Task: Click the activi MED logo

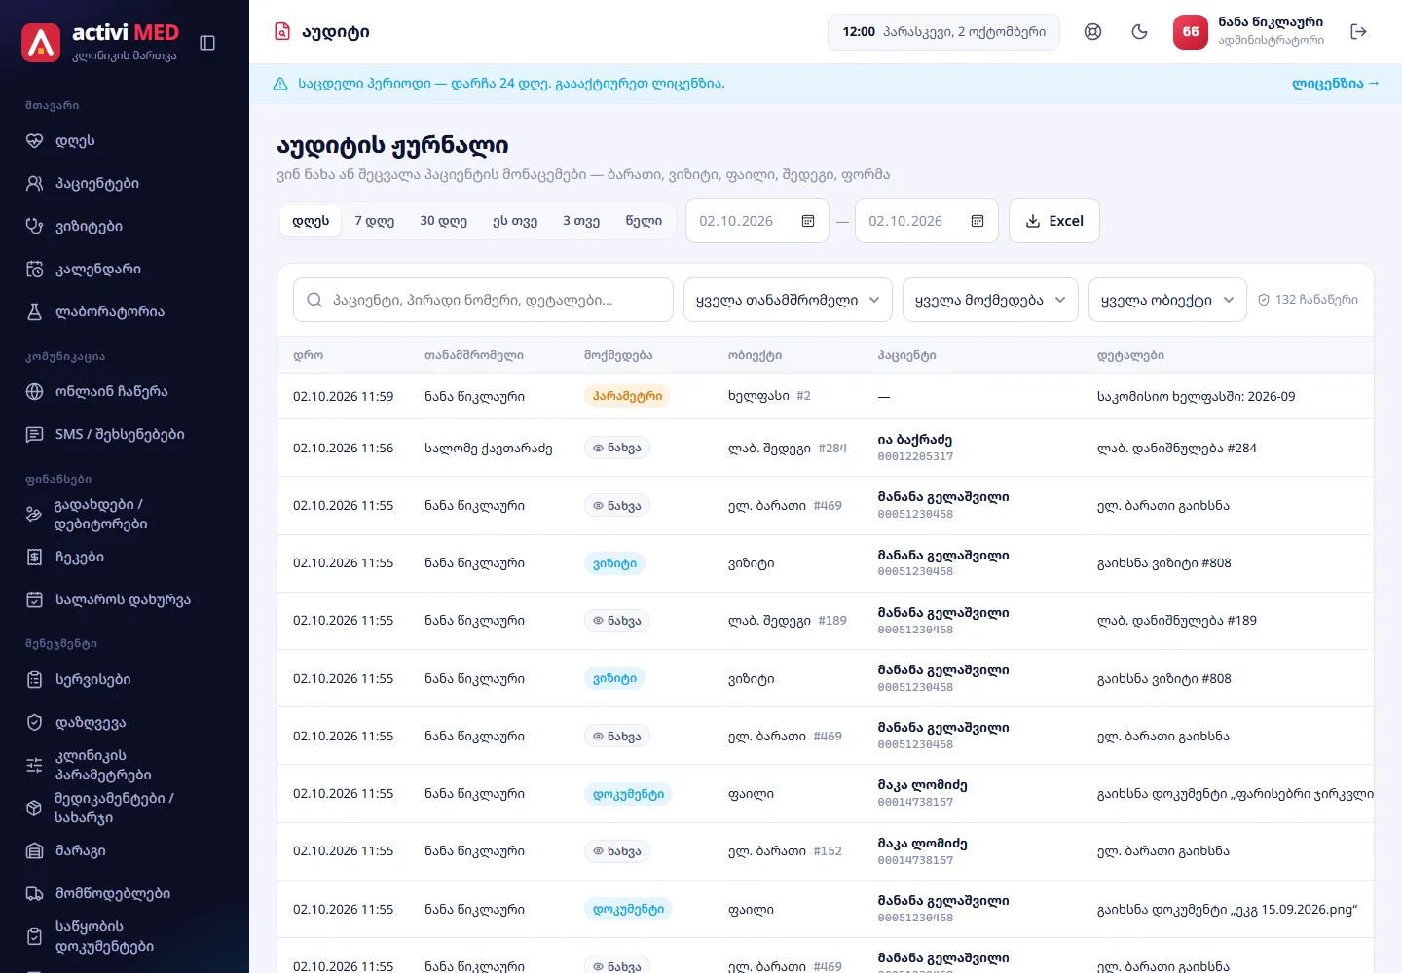Action: [x=100, y=43]
